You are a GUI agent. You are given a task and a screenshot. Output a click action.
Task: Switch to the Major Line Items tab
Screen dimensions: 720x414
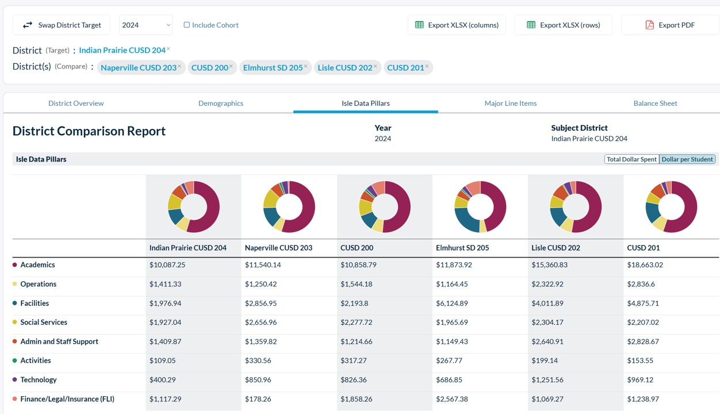point(510,103)
